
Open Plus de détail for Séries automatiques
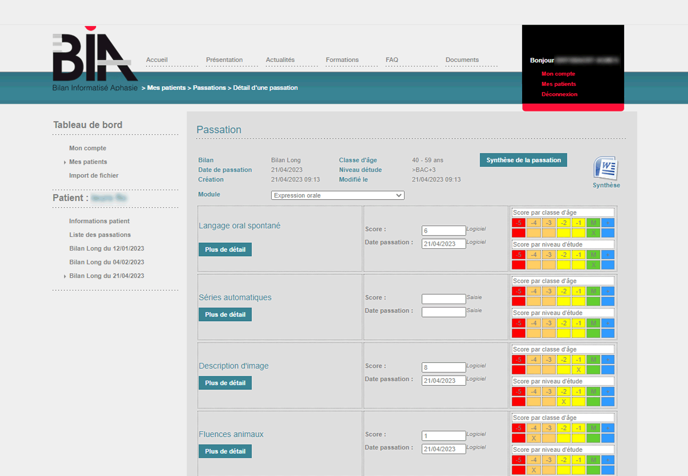225,315
